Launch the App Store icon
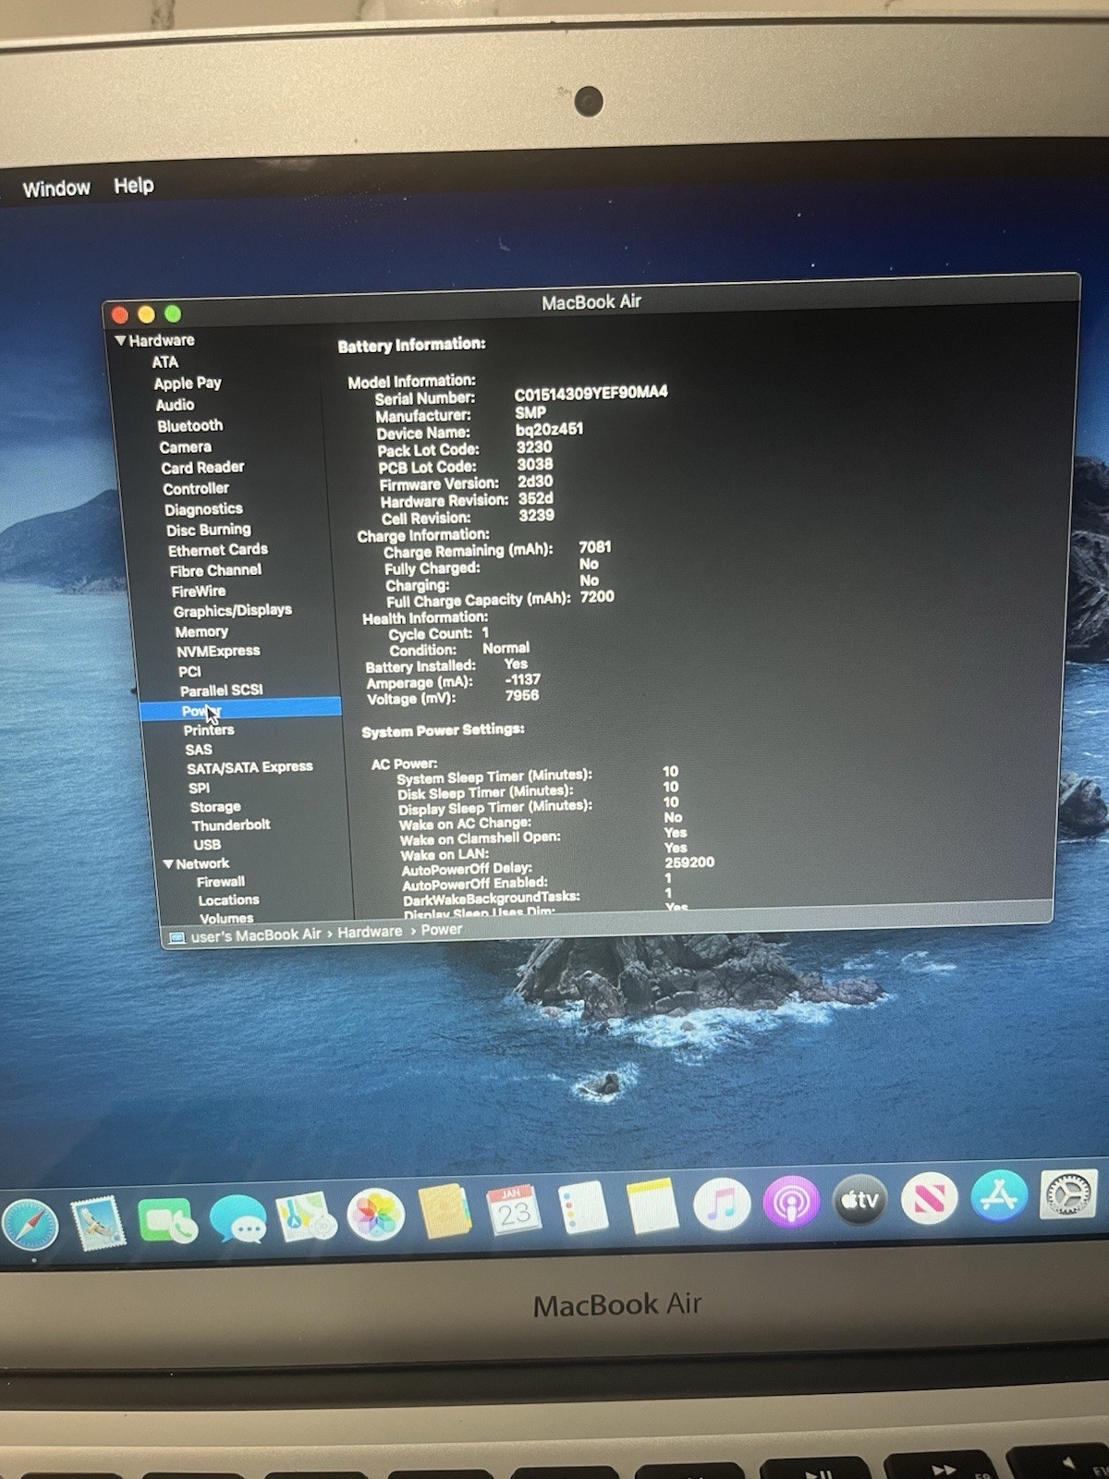This screenshot has height=1479, width=1109. (999, 1196)
